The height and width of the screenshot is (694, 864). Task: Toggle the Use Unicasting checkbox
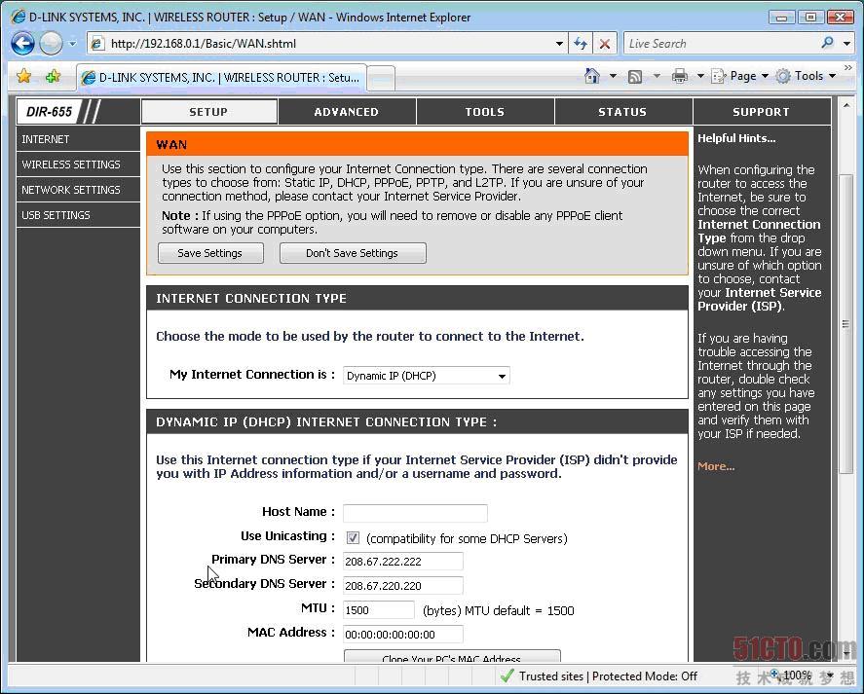[x=353, y=537]
